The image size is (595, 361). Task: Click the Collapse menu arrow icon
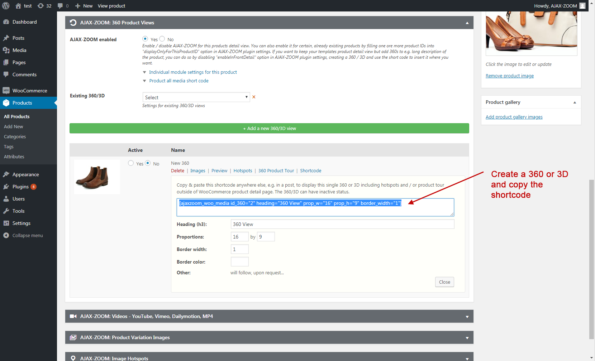(6, 235)
